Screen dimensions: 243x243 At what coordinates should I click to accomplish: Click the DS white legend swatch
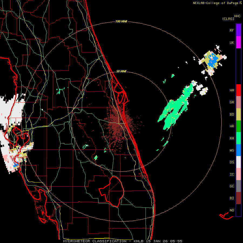[238, 162]
